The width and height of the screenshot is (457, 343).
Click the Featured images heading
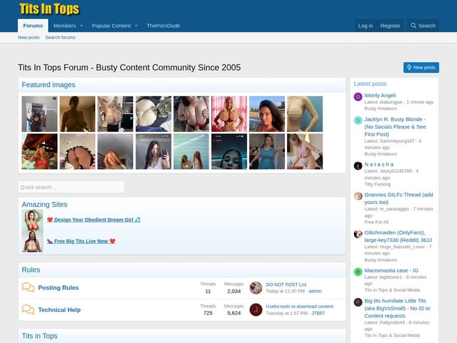pyautogui.click(x=48, y=84)
